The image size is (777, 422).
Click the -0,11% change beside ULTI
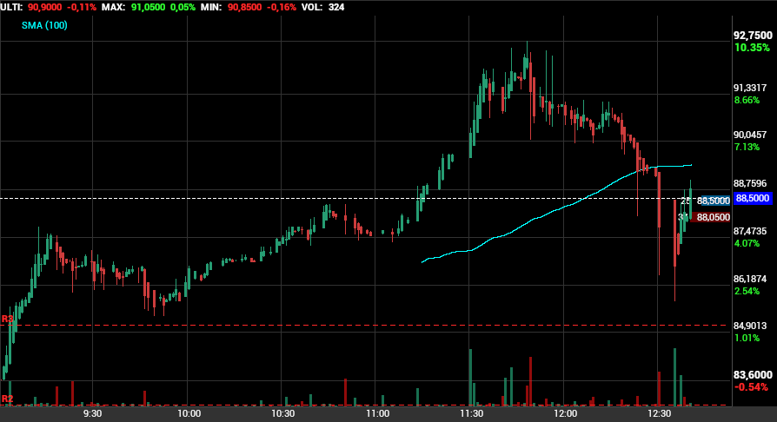point(82,8)
